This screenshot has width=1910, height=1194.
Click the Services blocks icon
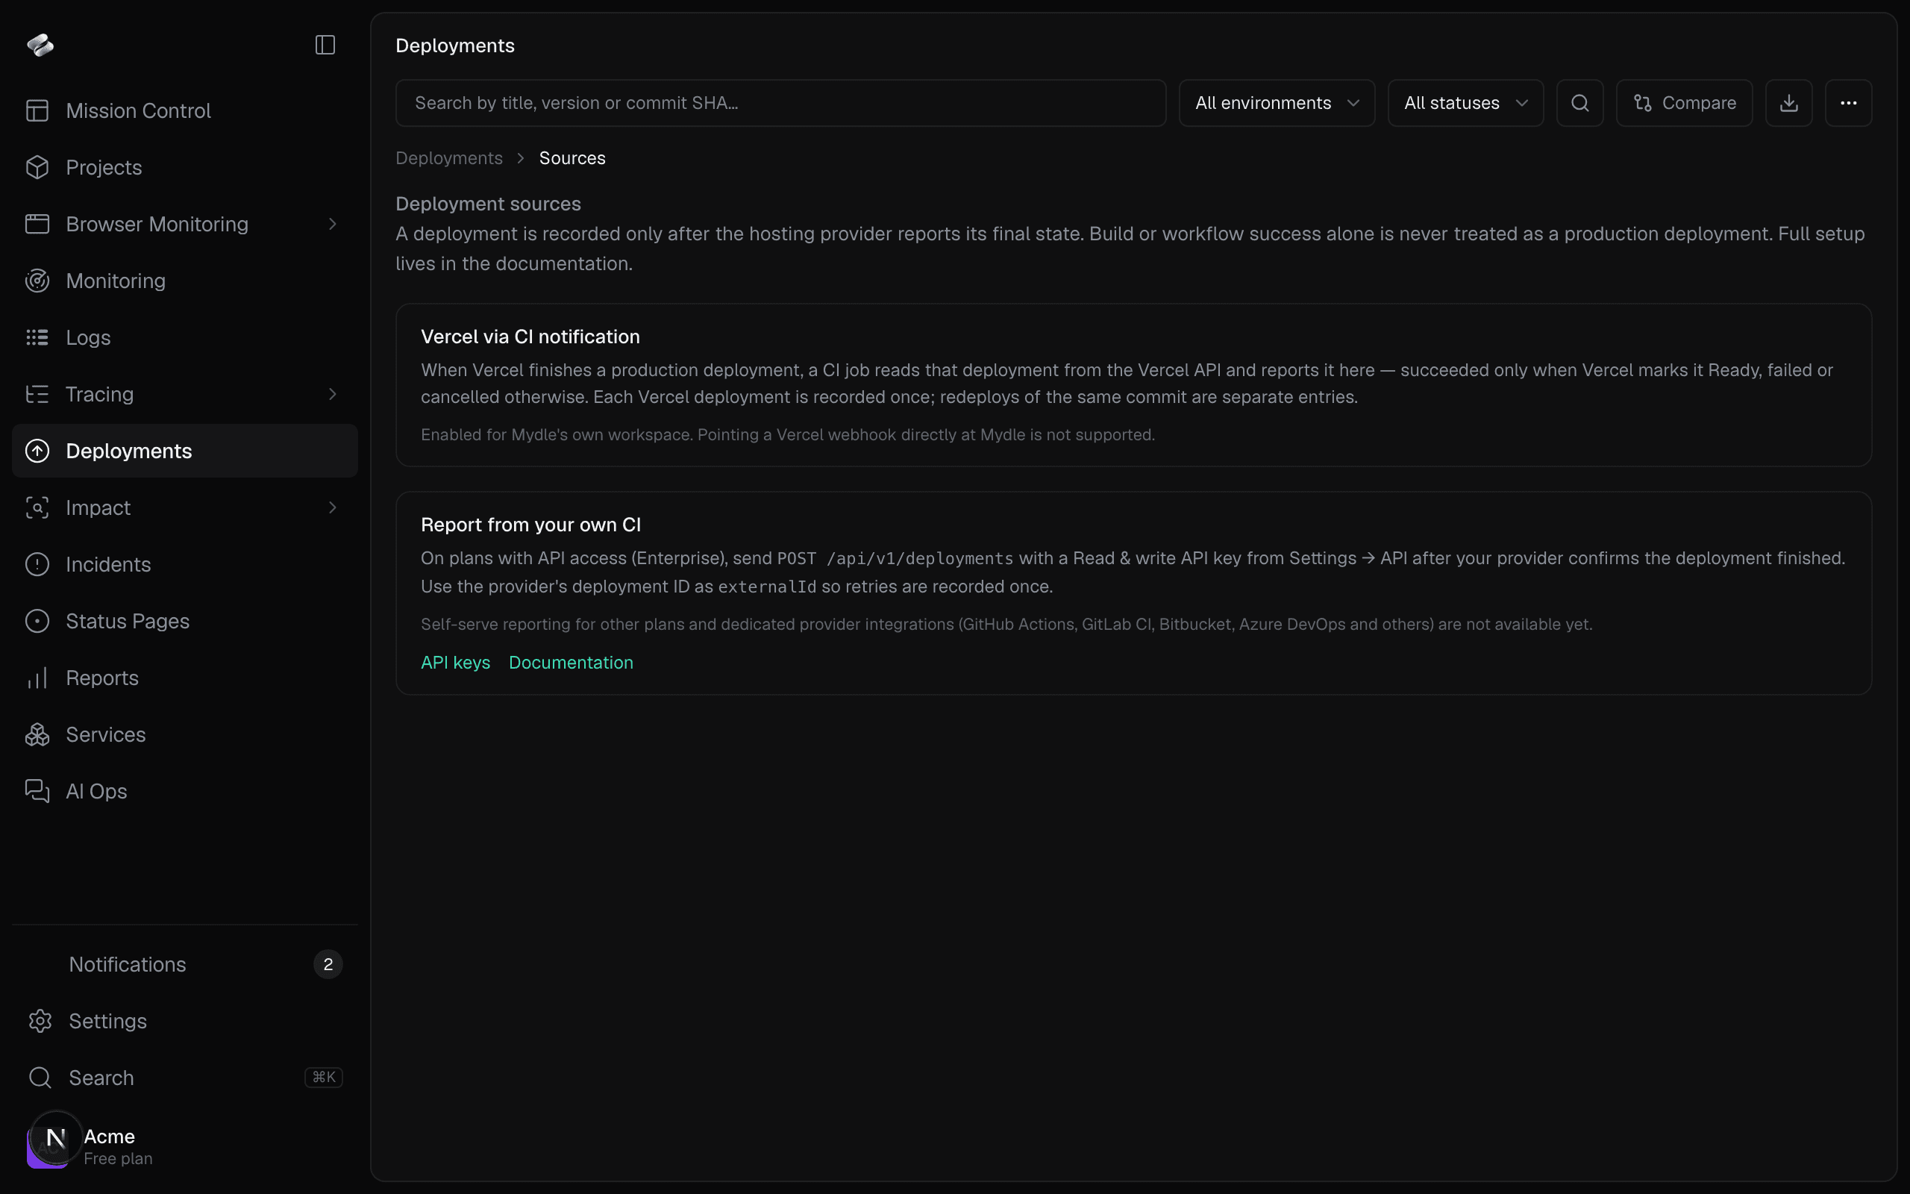(37, 734)
